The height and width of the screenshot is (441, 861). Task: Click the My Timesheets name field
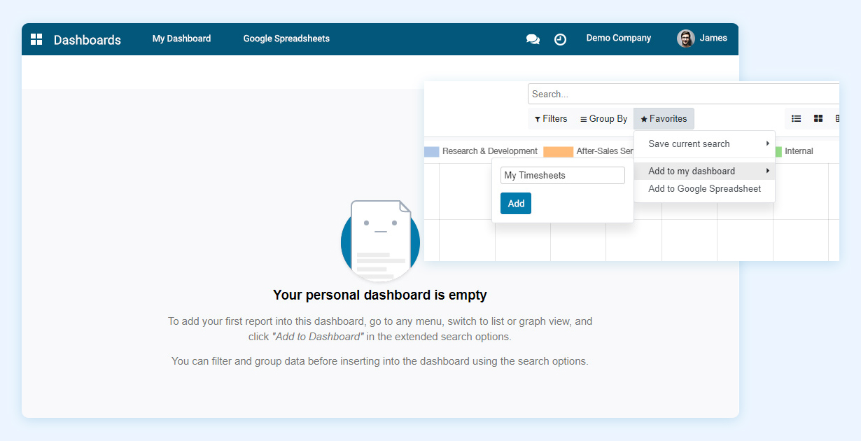tap(562, 175)
